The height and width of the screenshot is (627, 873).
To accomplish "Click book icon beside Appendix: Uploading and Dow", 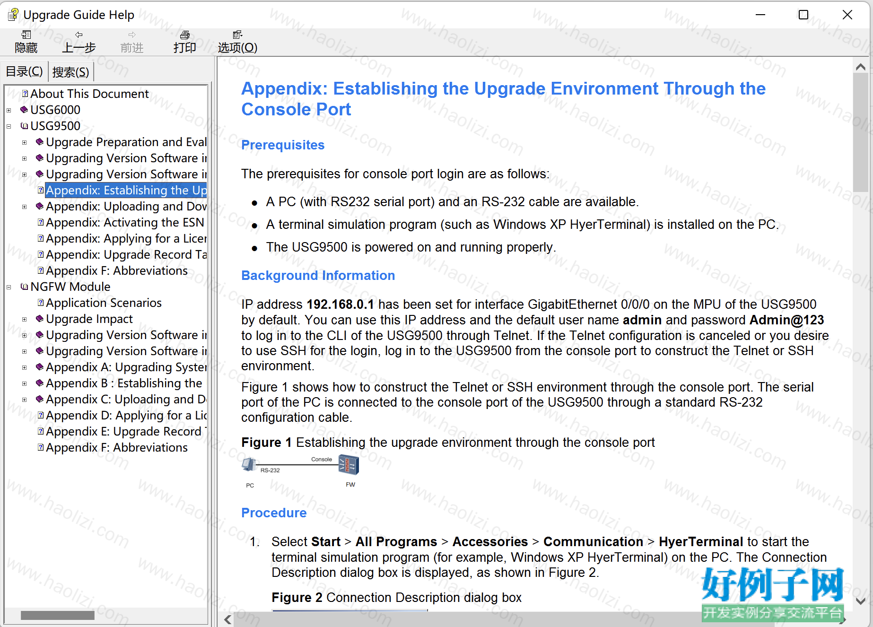I will click(x=40, y=206).
